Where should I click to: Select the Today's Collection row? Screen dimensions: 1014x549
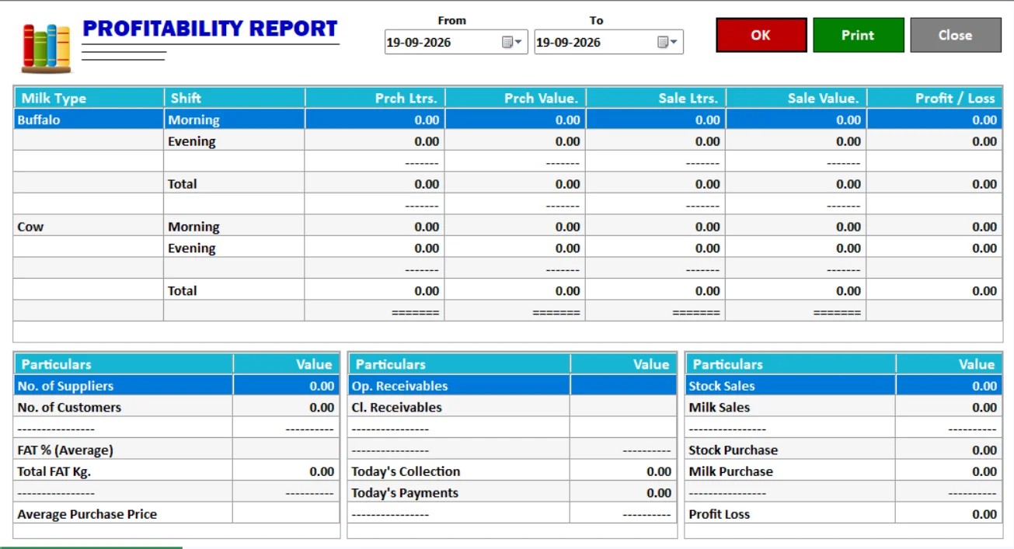point(513,471)
